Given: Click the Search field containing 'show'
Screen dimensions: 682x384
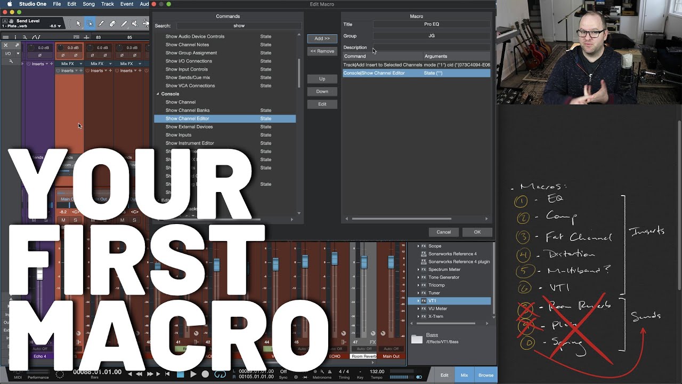Looking at the screenshot, I should [239, 26].
